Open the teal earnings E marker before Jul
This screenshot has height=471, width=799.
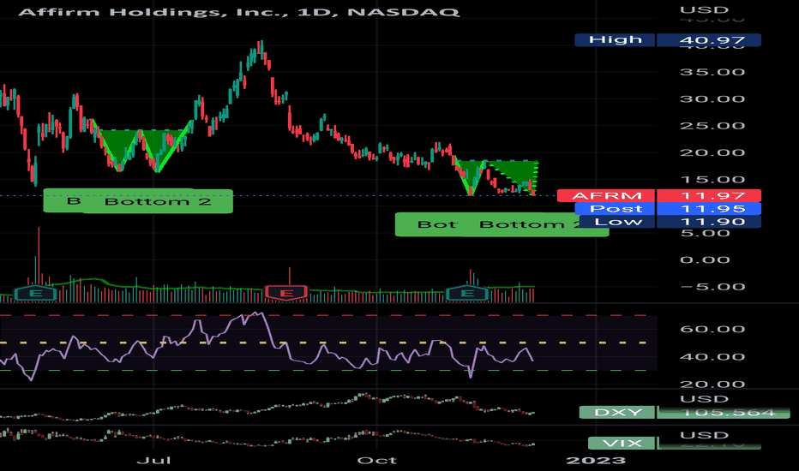35,293
